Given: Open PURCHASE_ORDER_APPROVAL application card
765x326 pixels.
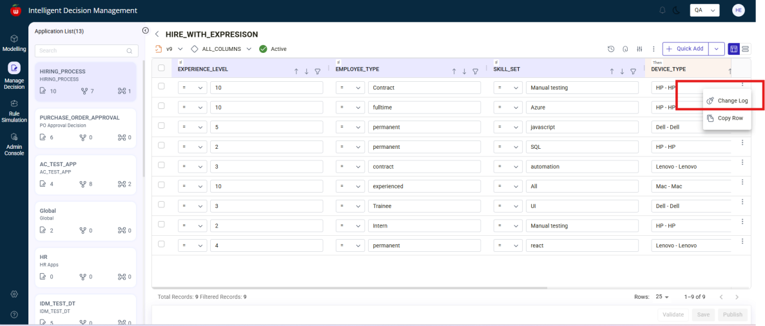Looking at the screenshot, I should point(85,128).
